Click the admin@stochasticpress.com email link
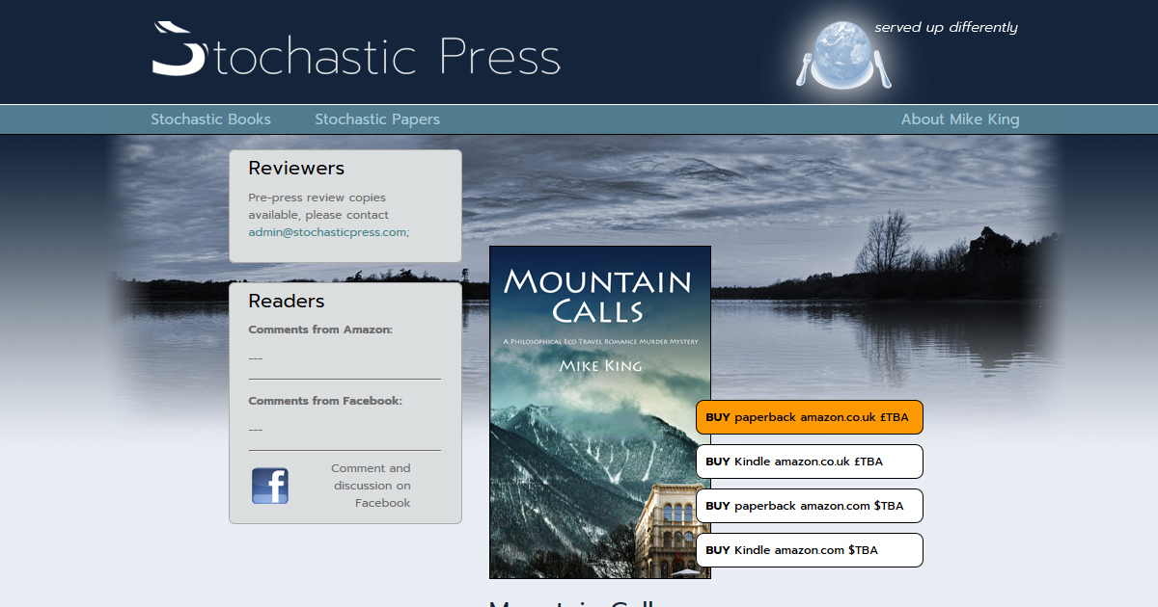Image resolution: width=1158 pixels, height=607 pixels. point(327,232)
